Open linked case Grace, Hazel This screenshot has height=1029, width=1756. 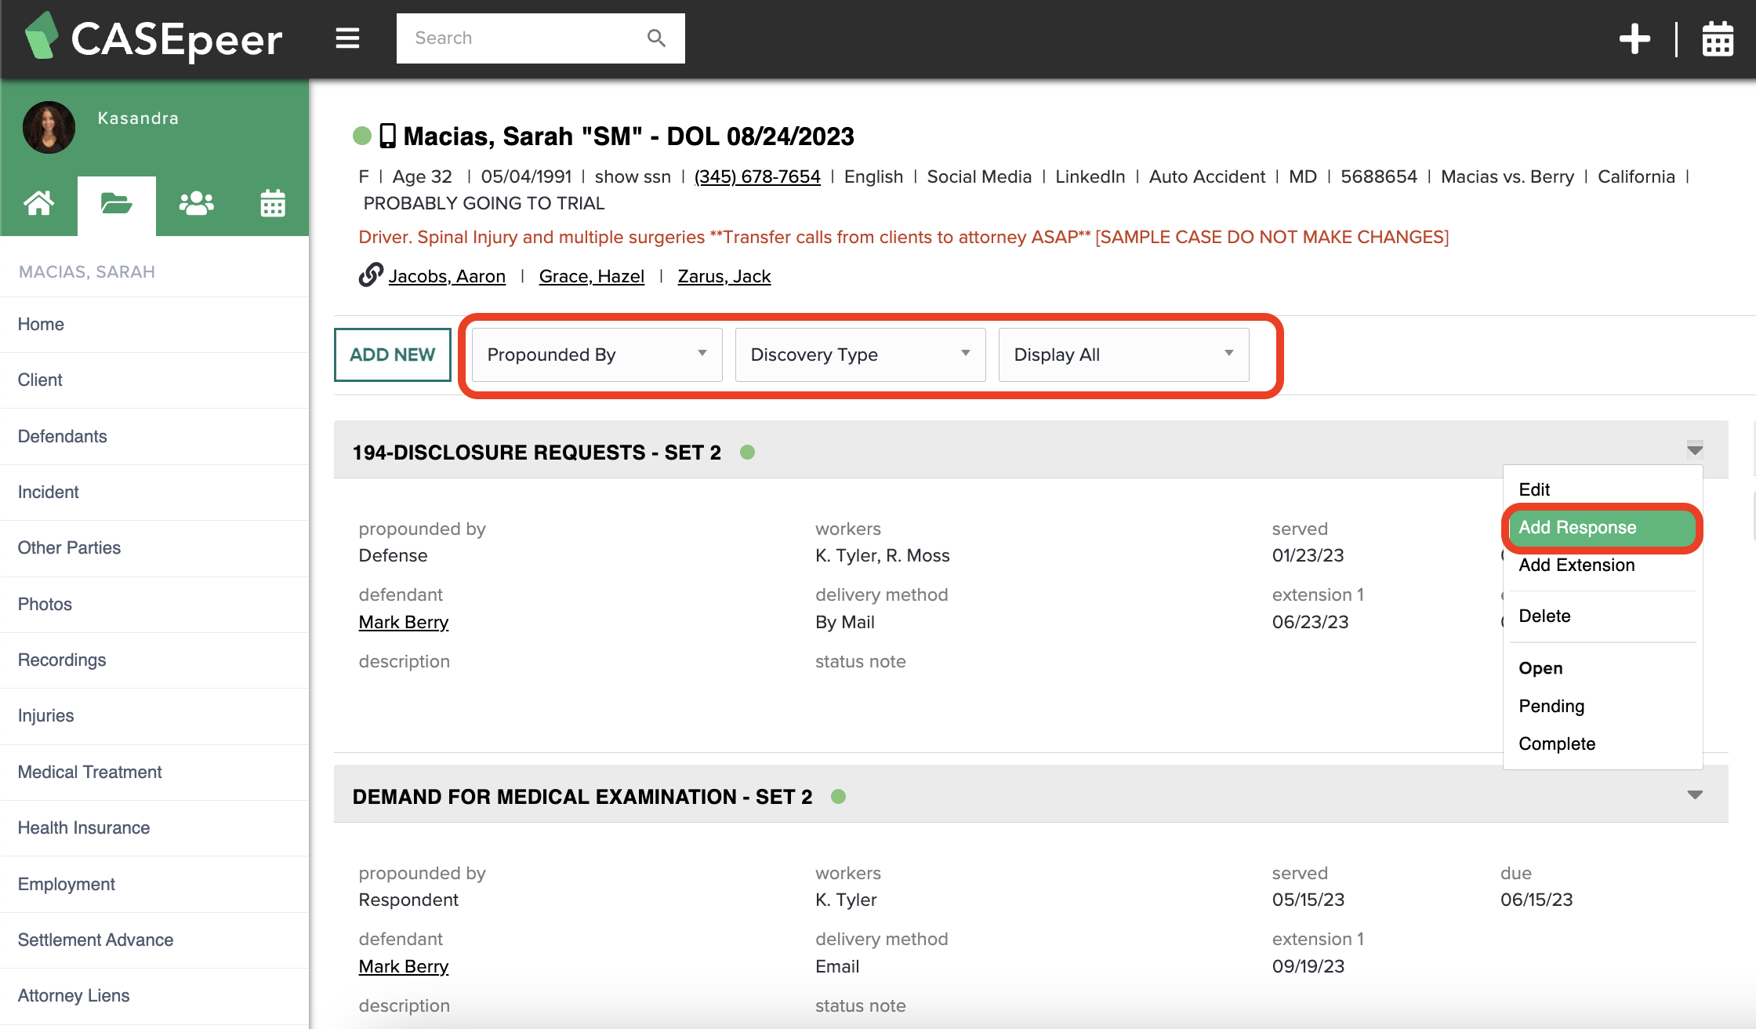point(592,276)
